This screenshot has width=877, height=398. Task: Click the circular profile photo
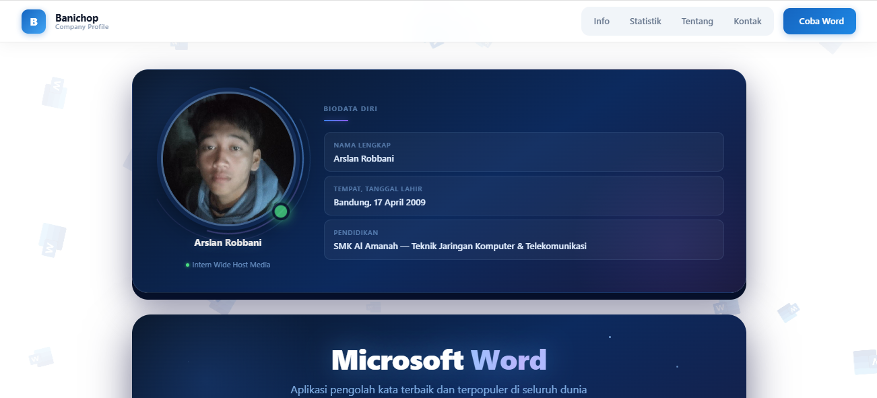pyautogui.click(x=228, y=159)
